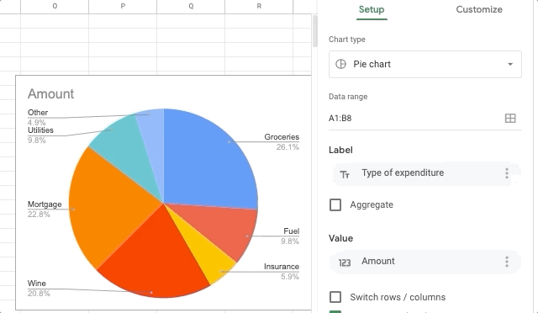Click the Fuel chart label
Image resolution: width=538 pixels, height=313 pixels.
coord(292,231)
